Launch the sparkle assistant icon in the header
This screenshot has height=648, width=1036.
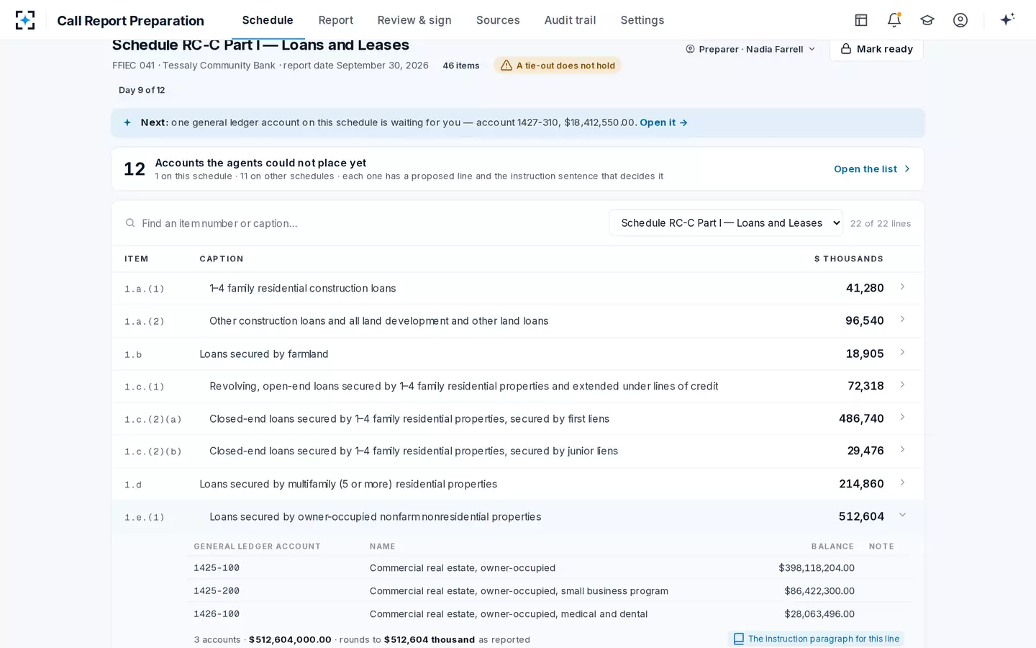[1007, 19]
